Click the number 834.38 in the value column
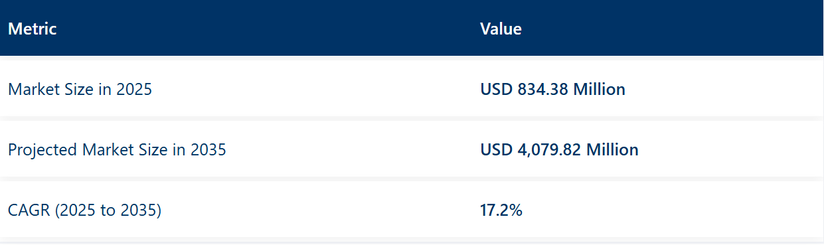The width and height of the screenshot is (824, 245). click(542, 89)
